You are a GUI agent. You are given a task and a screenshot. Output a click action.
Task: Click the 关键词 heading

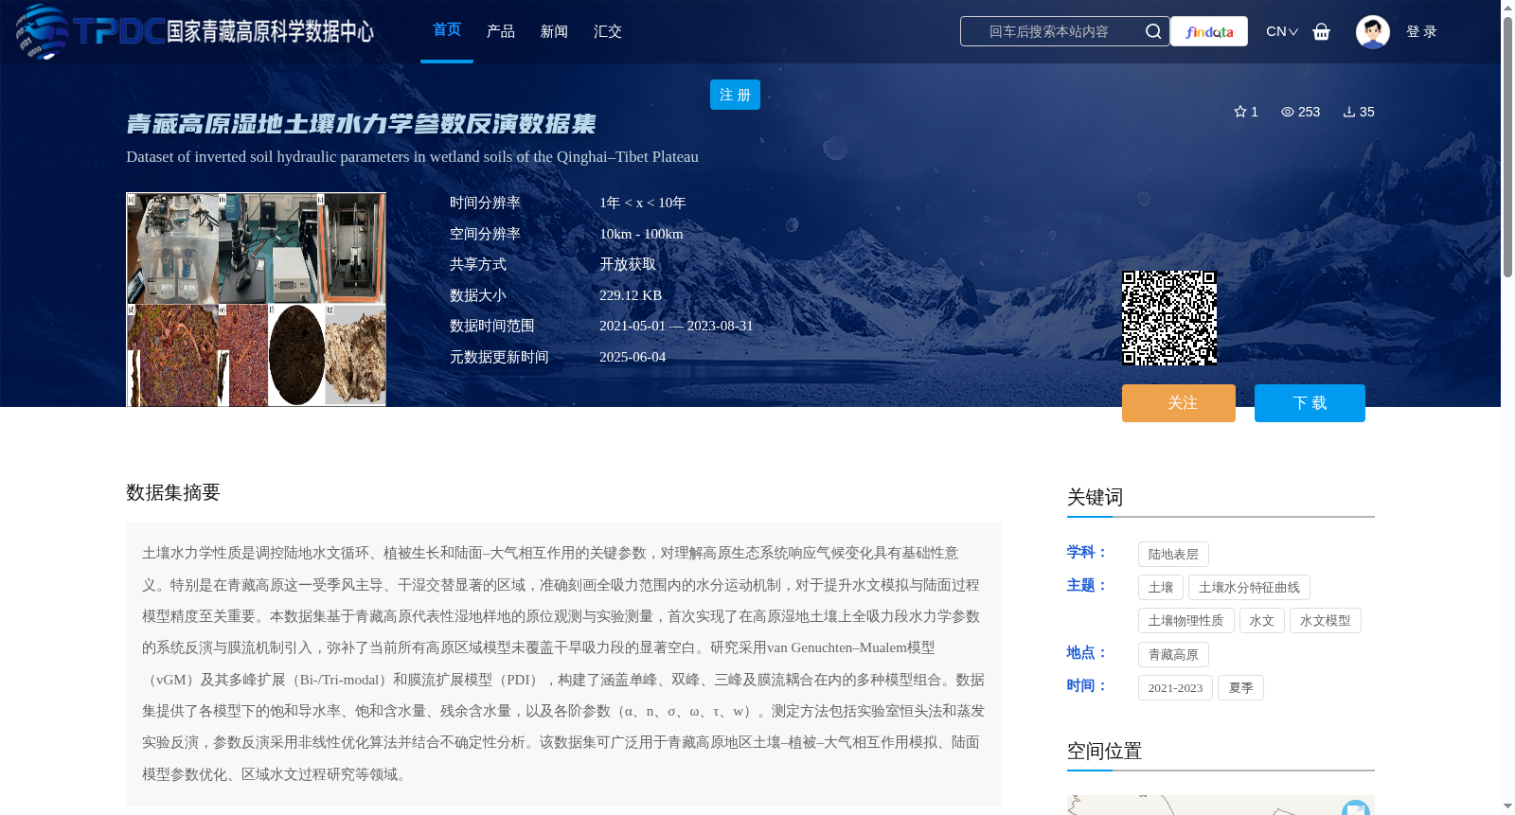(x=1095, y=497)
